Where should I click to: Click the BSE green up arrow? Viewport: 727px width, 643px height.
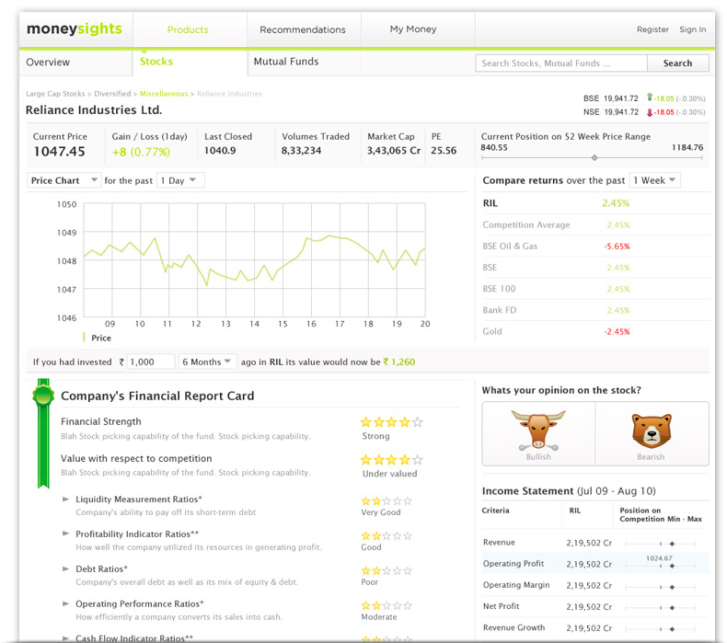pos(650,97)
